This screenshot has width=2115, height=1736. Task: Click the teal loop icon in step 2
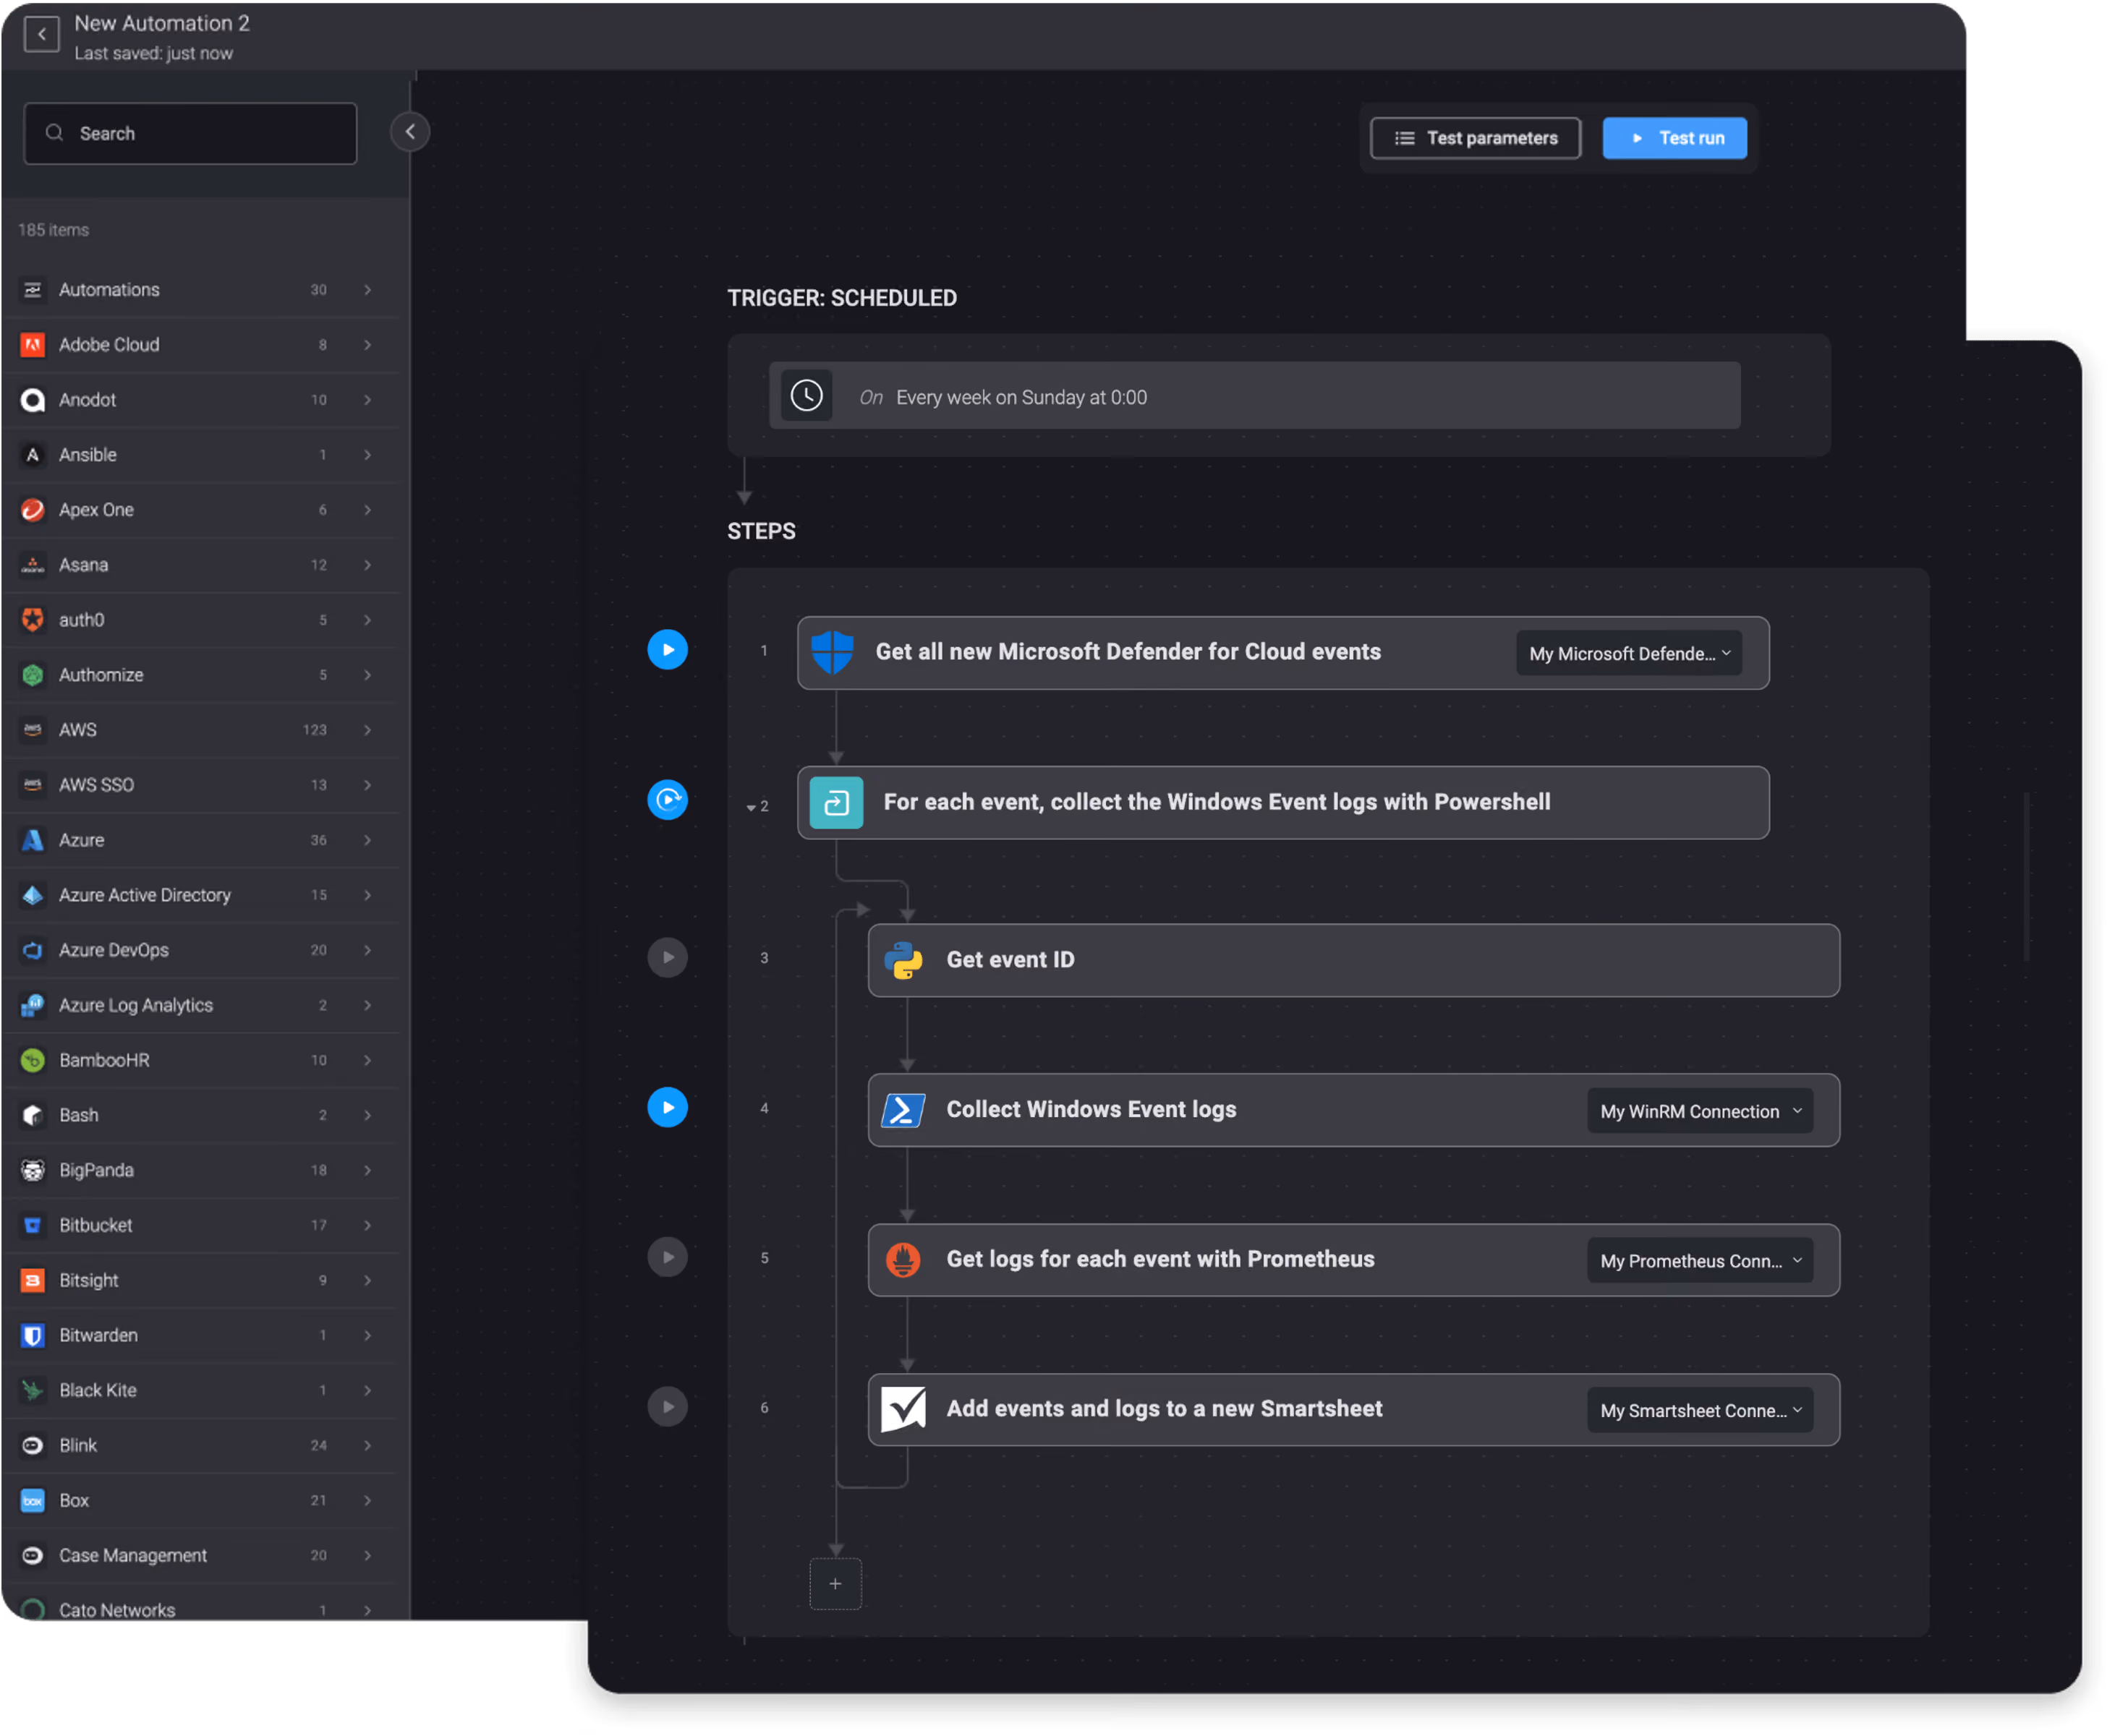(x=836, y=804)
